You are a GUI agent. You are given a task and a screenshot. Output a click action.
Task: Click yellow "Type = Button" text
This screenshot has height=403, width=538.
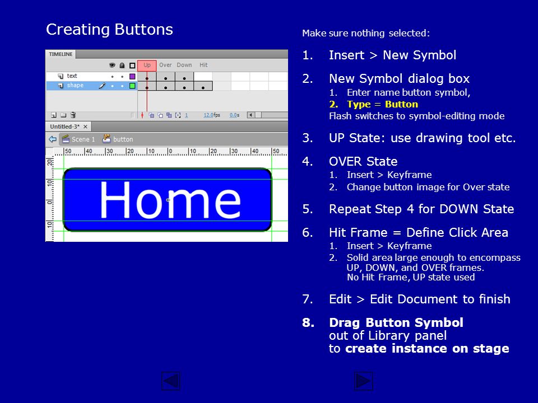pyautogui.click(x=382, y=104)
